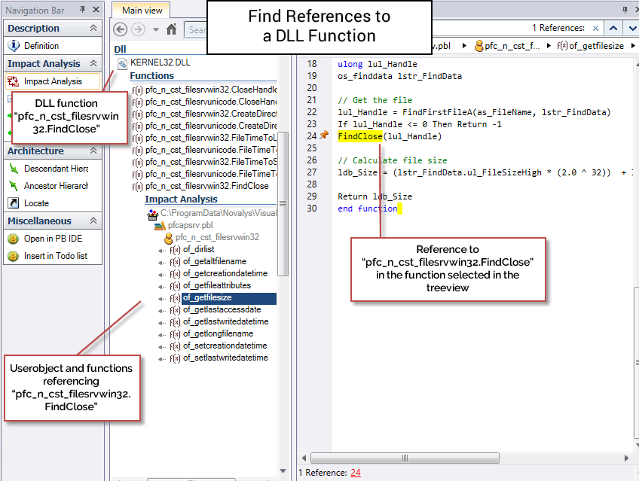The width and height of the screenshot is (639, 481).
Task: Click the pin marker on line 24
Action: click(324, 136)
